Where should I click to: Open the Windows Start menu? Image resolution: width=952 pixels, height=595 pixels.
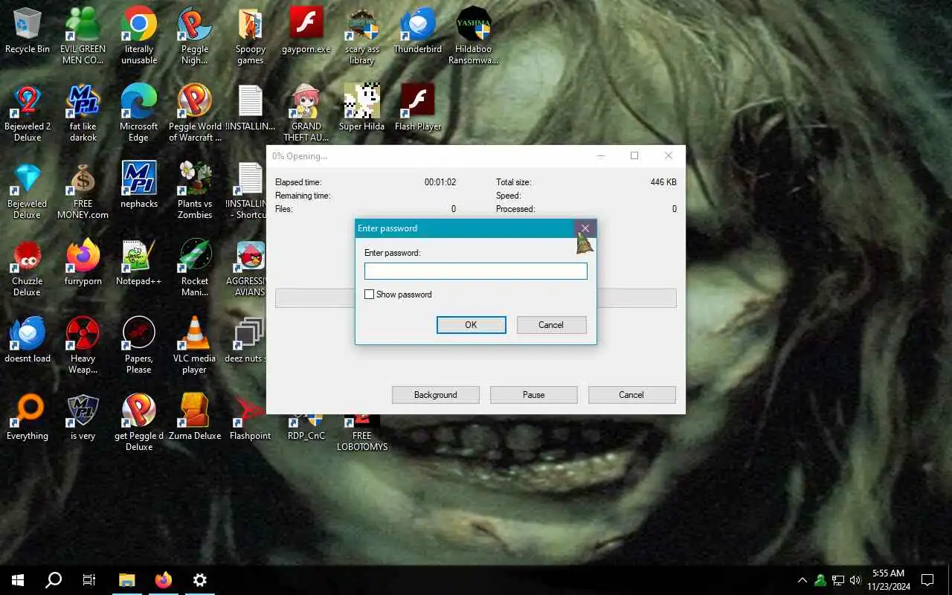click(18, 580)
